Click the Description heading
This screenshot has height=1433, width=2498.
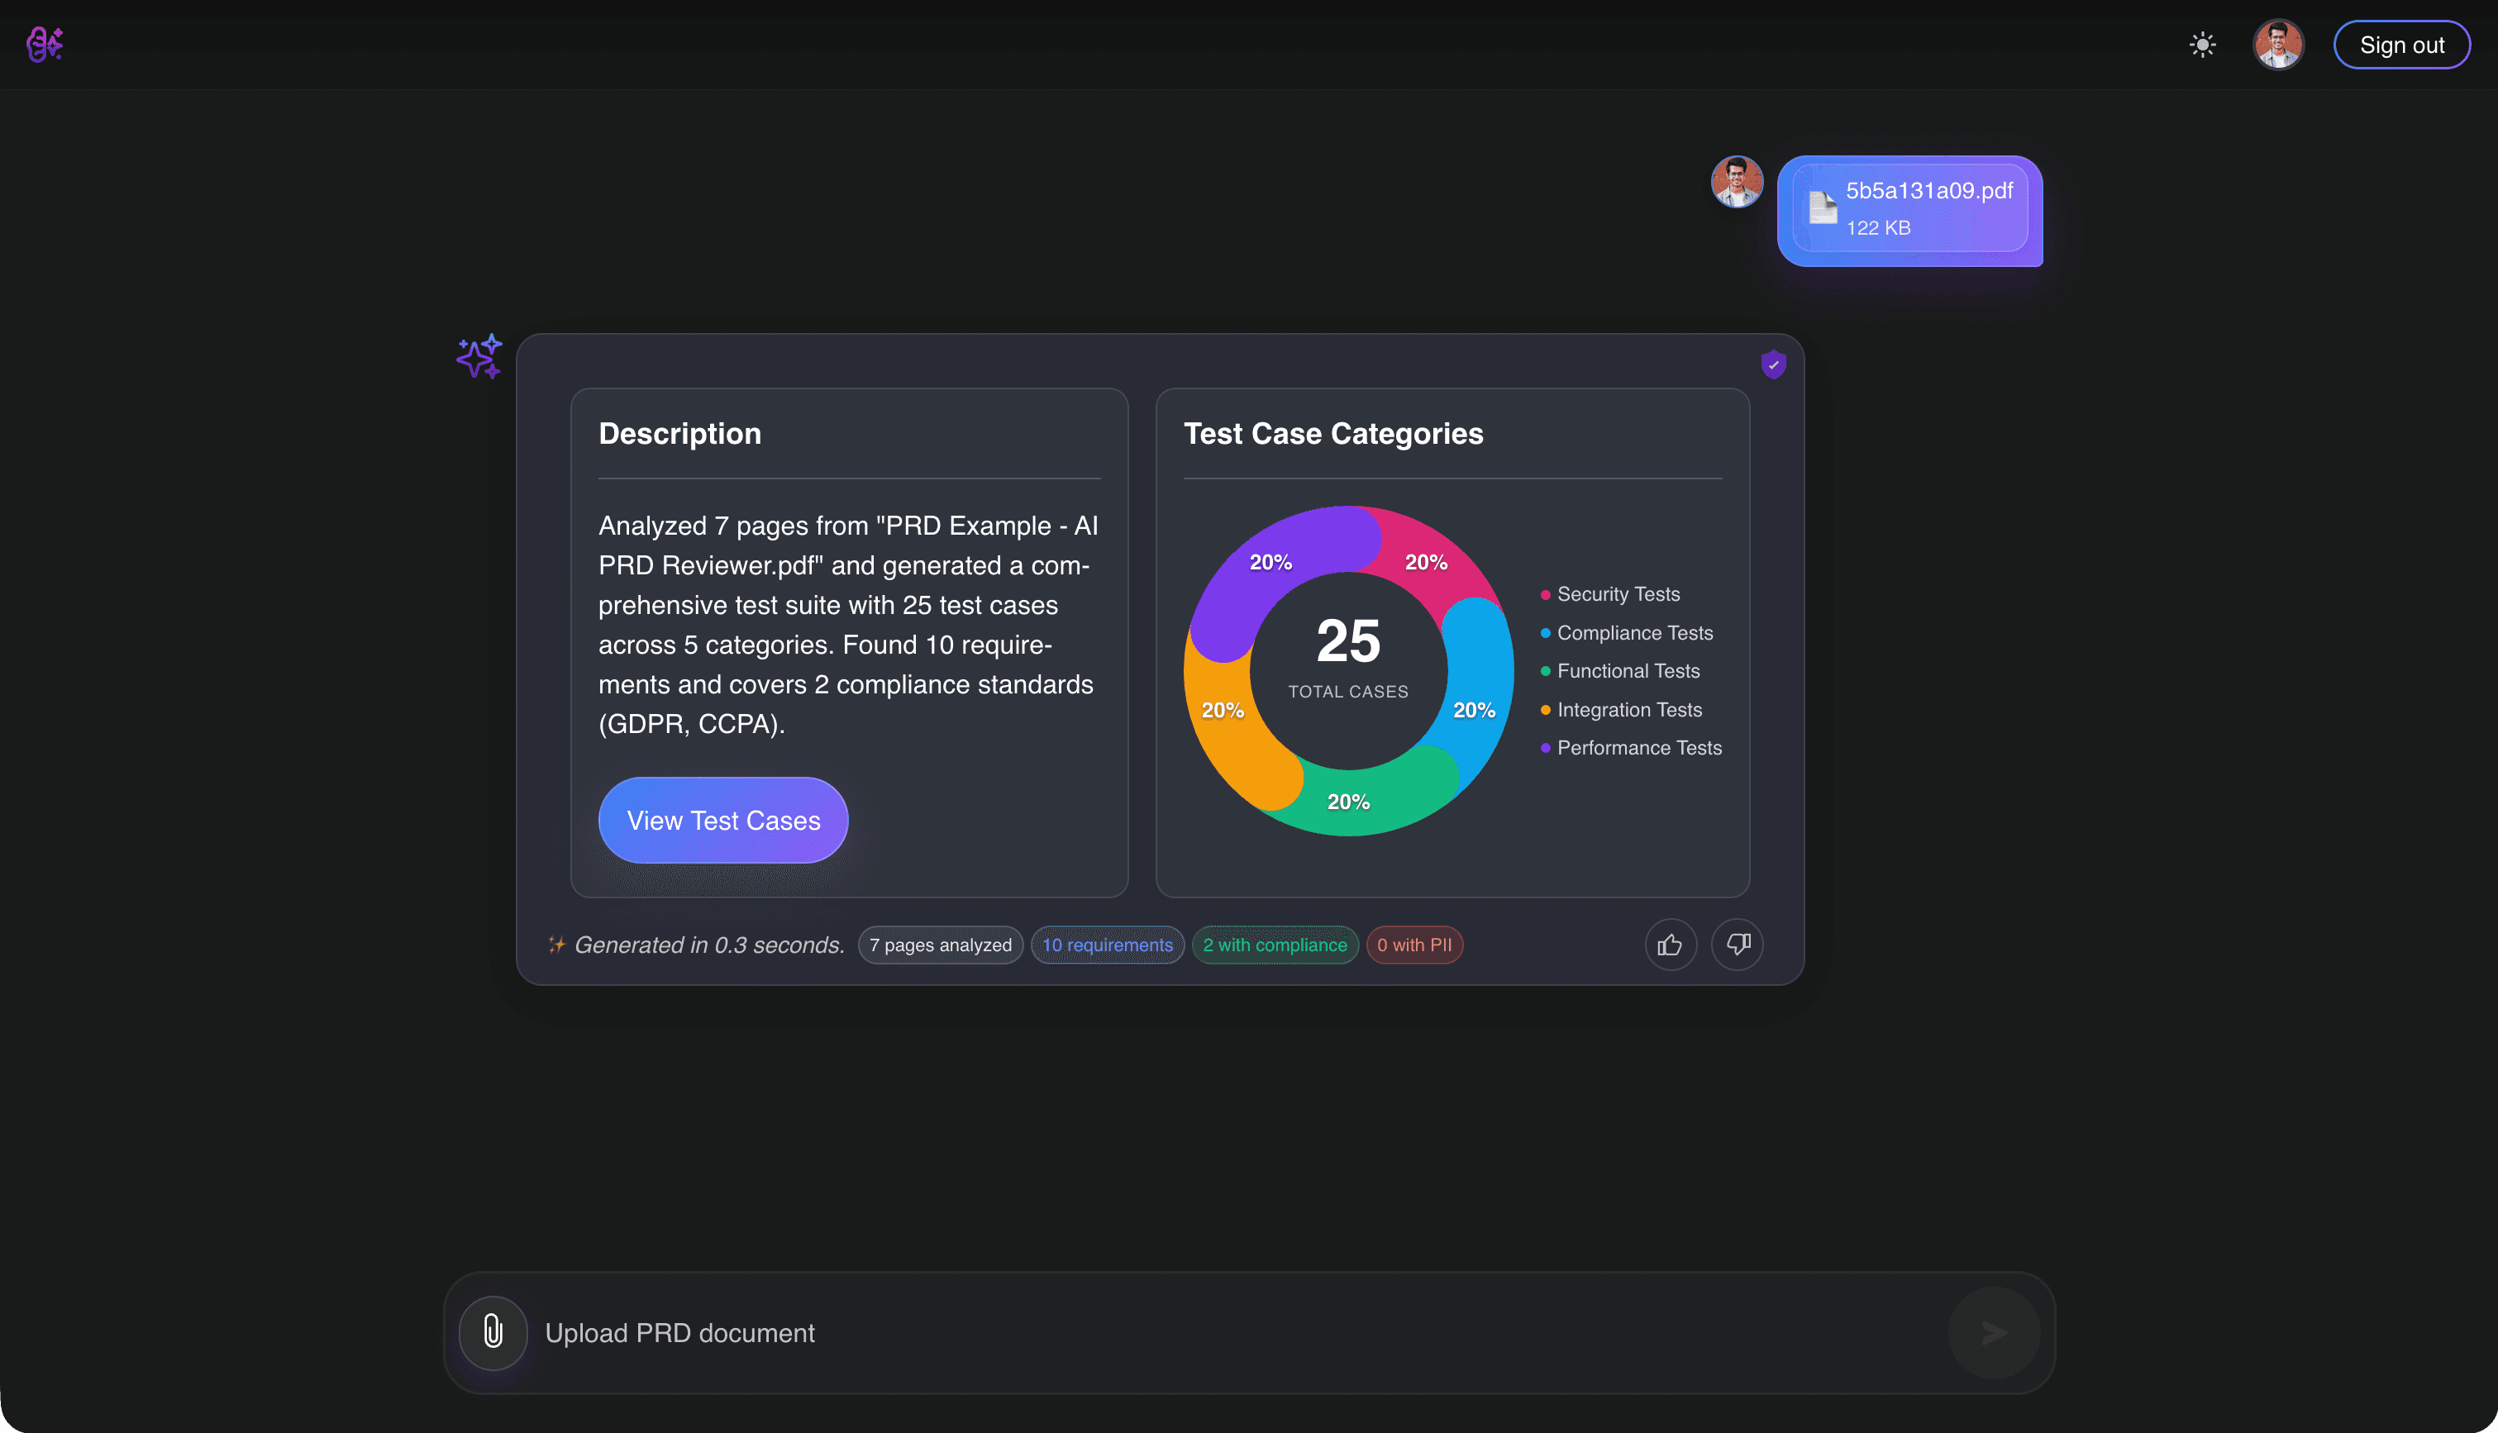(680, 433)
